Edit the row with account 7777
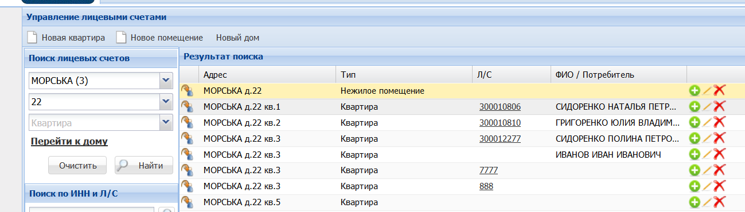The image size is (745, 212). (x=707, y=170)
